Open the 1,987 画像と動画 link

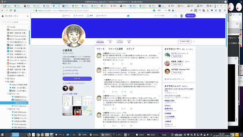71,94
